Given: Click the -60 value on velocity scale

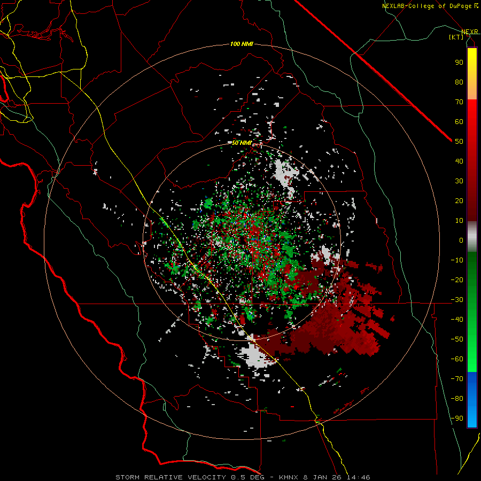Looking at the screenshot, I should (x=457, y=359).
